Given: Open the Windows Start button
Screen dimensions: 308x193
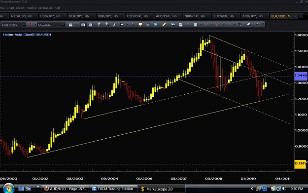Looking at the screenshot, I should (x=8, y=189).
